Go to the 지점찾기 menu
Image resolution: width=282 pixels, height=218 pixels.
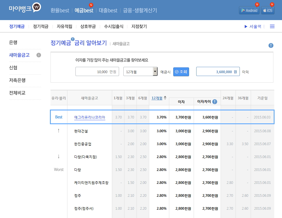pos(139,26)
